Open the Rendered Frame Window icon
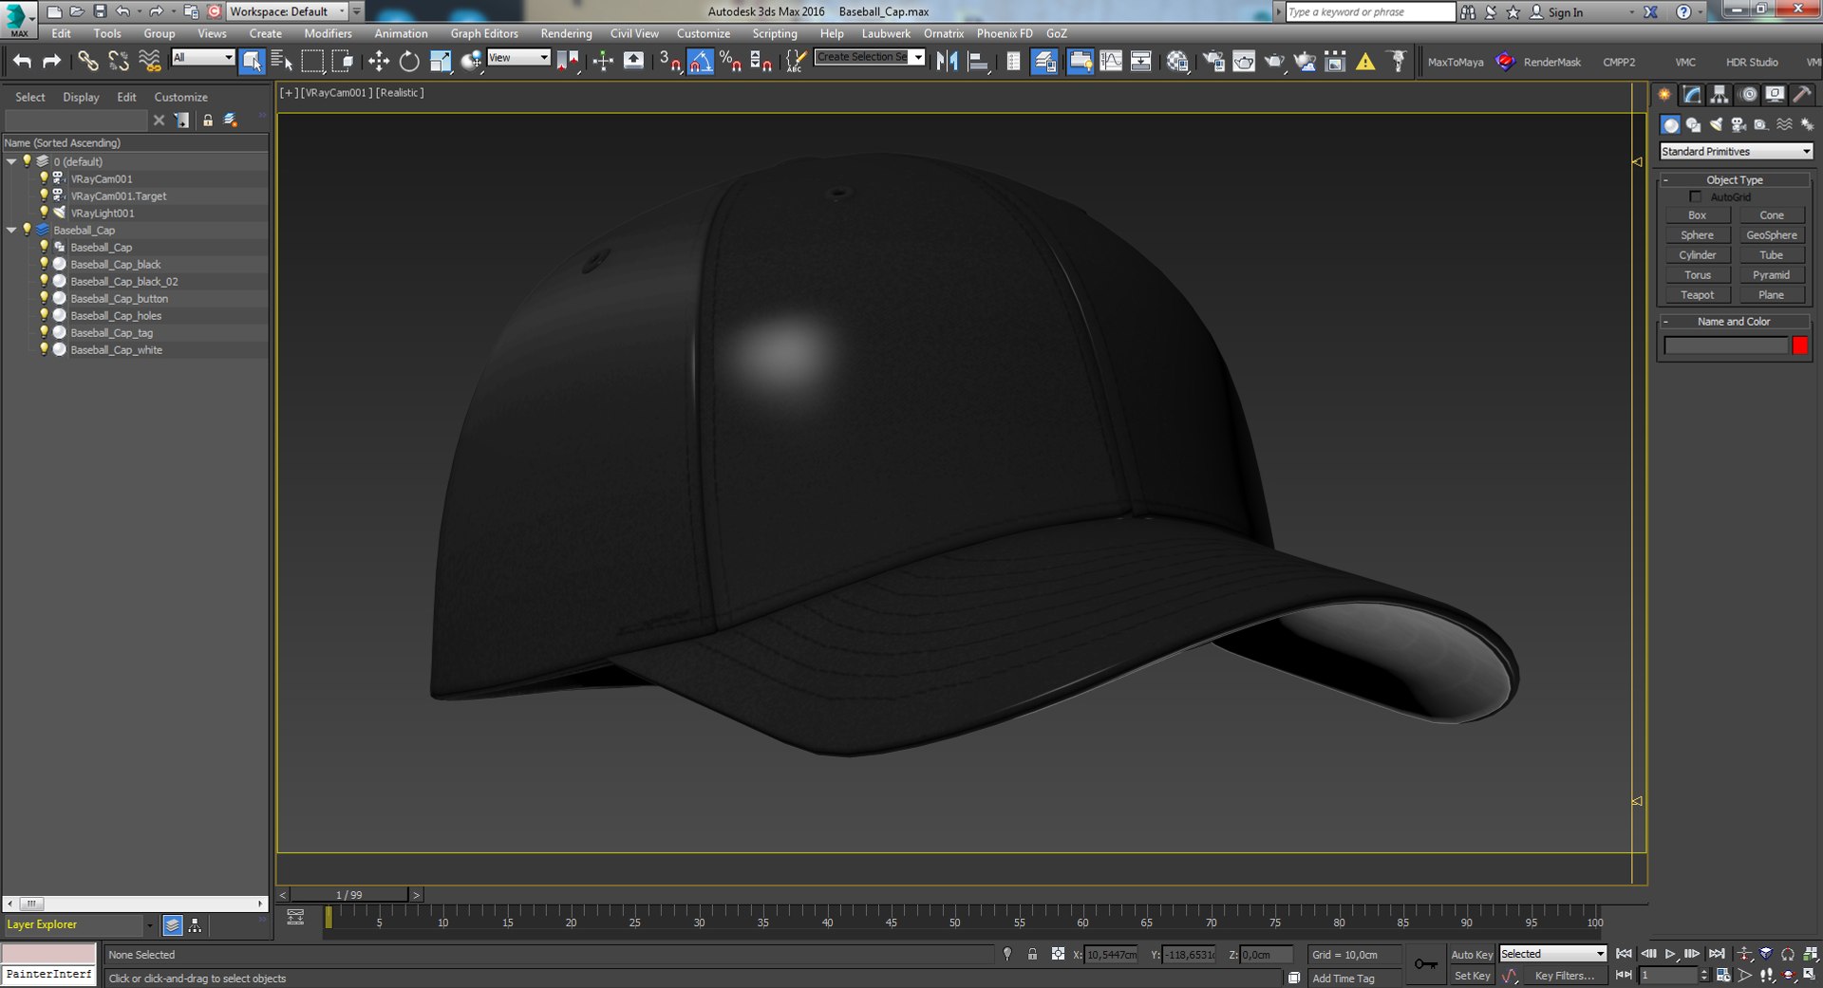The width and height of the screenshot is (1823, 988). [1244, 62]
